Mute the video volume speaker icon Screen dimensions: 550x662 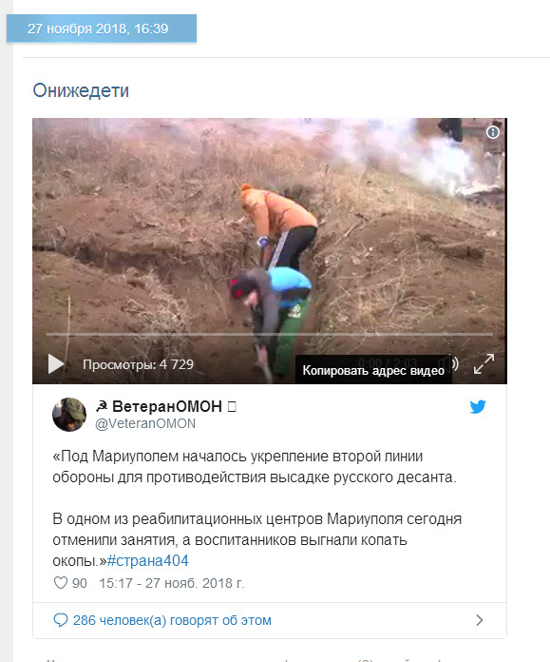click(454, 363)
